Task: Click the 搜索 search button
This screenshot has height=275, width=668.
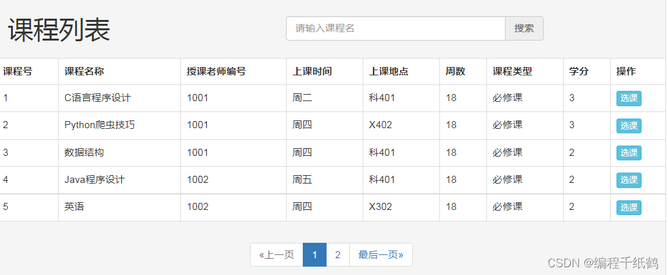Action: (524, 28)
